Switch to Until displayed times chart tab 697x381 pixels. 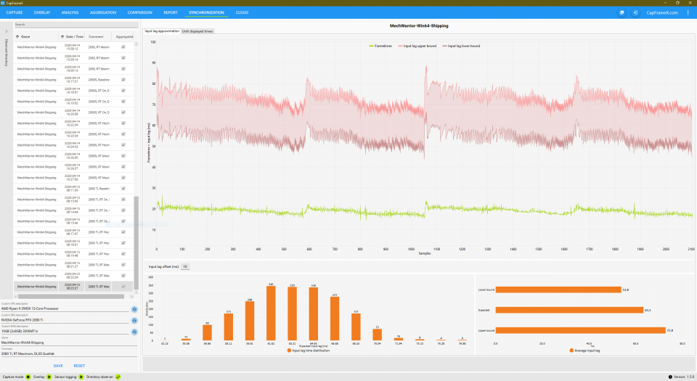tap(197, 31)
